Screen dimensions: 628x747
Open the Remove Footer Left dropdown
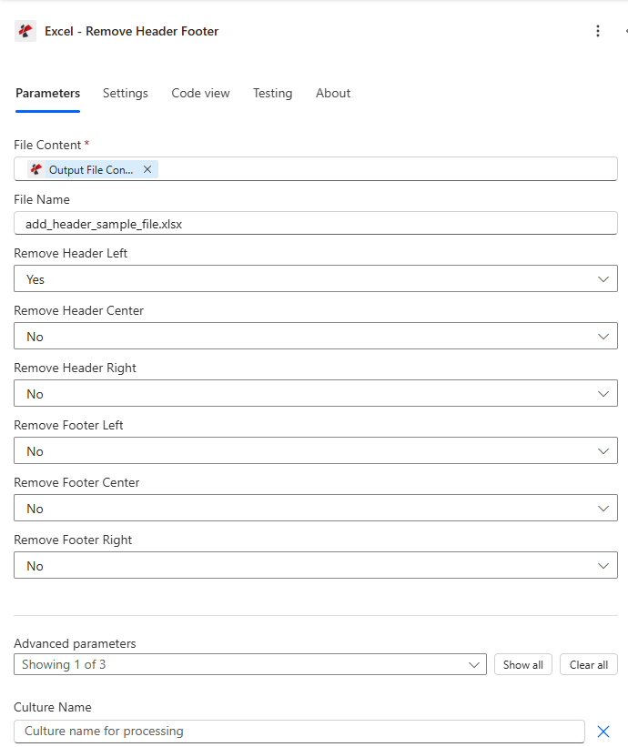(316, 450)
